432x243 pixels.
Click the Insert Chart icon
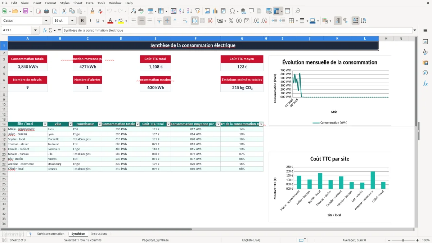[x=215, y=11]
